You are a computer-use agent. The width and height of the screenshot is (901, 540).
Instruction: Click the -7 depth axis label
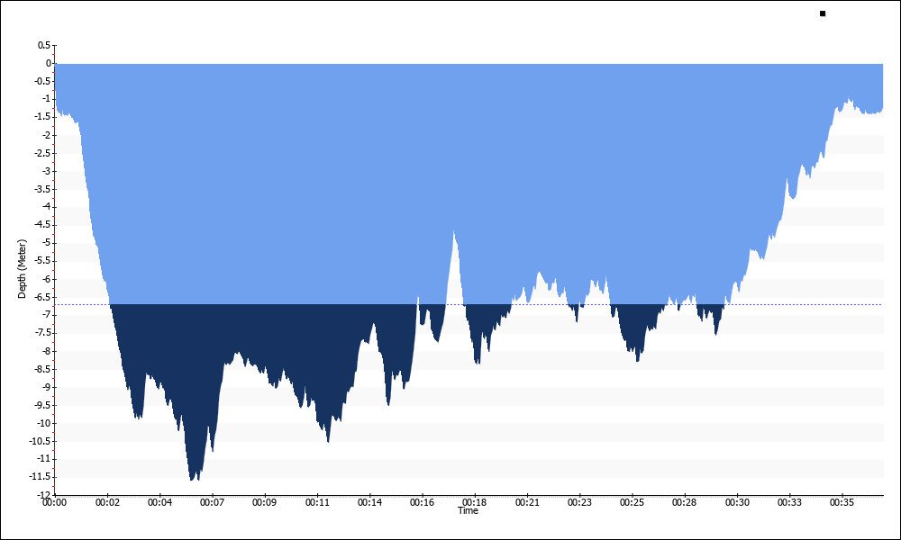(45, 315)
